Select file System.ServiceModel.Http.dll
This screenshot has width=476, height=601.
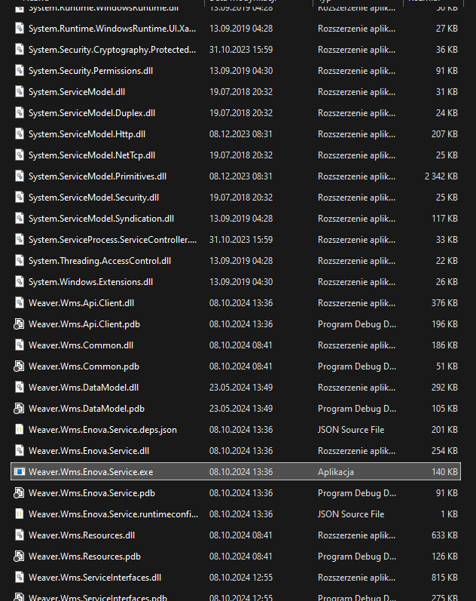pos(87,134)
